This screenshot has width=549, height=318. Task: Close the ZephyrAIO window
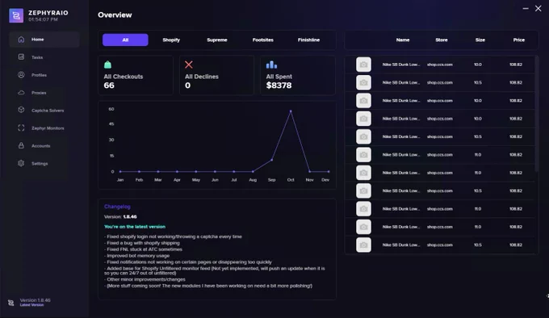coord(539,8)
